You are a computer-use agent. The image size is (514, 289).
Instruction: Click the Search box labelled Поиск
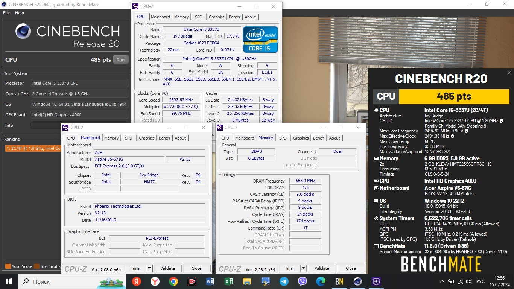pos(73,281)
